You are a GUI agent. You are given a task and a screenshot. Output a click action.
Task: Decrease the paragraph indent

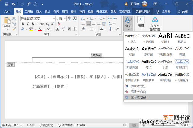tap(110, 18)
